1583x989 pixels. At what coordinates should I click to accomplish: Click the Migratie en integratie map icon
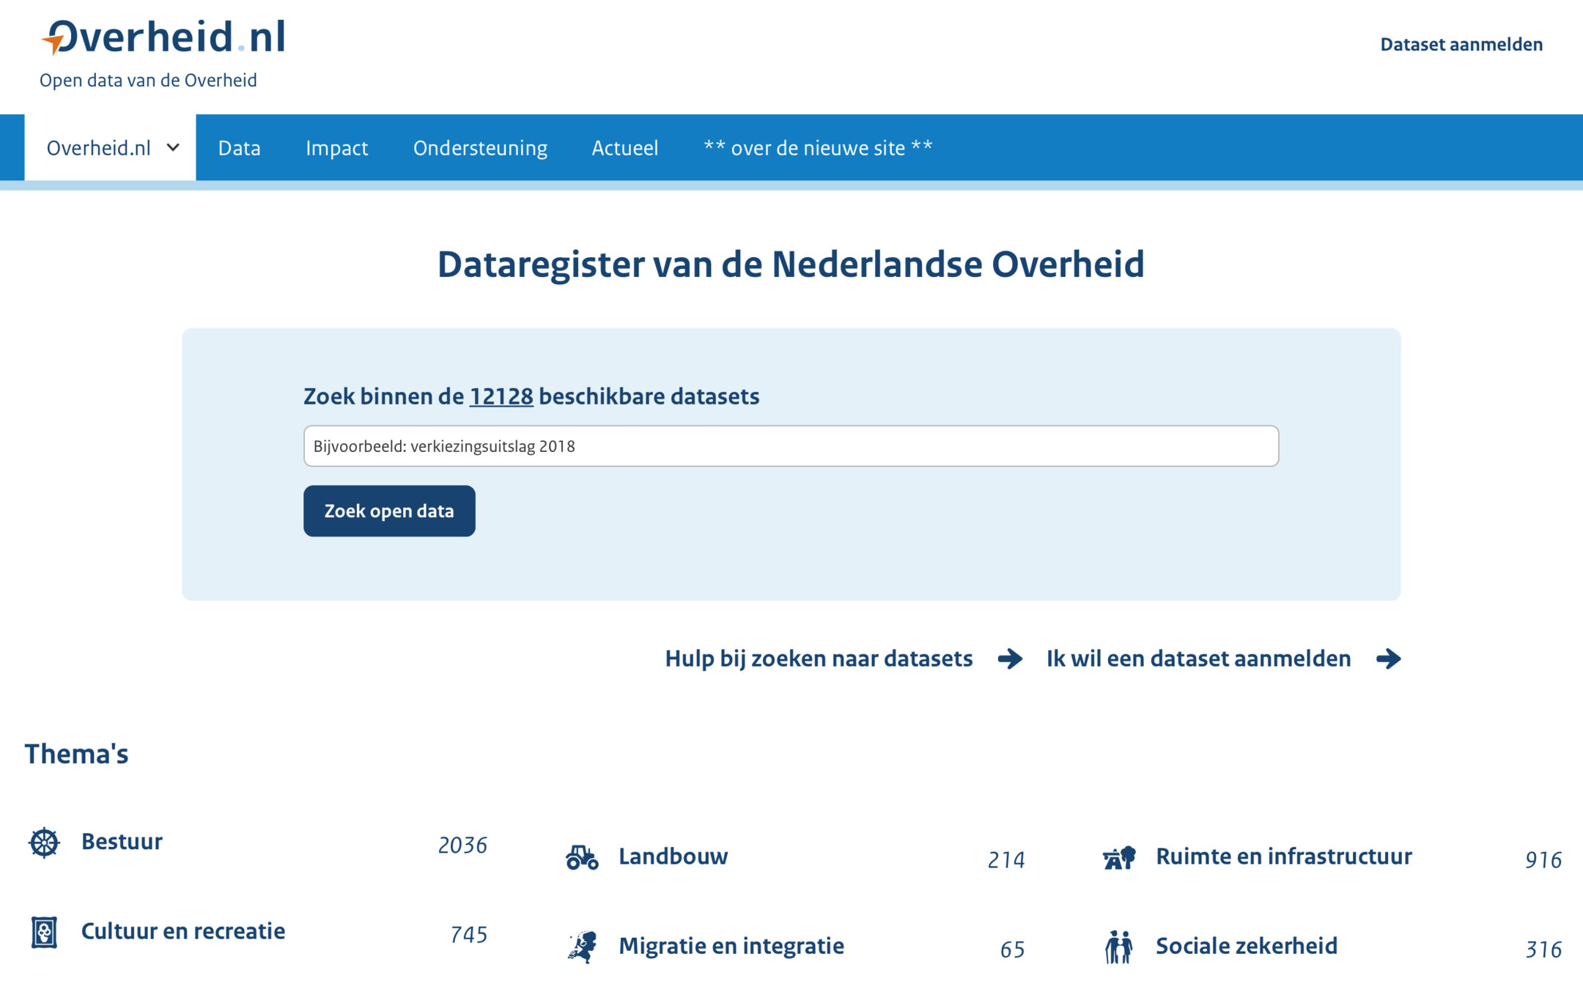[582, 947]
